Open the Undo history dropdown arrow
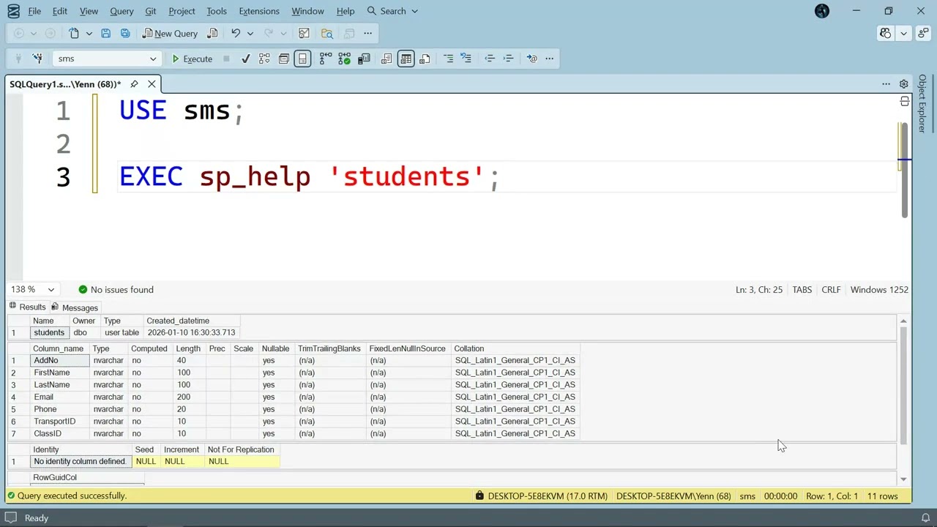 pos(250,33)
